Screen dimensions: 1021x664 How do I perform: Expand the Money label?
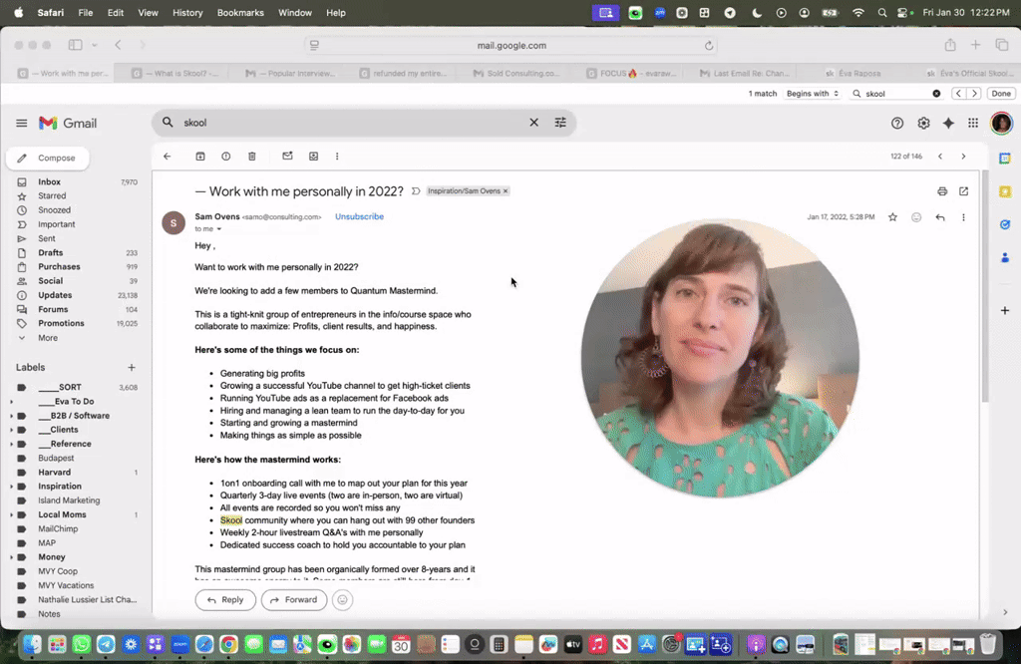tap(11, 557)
